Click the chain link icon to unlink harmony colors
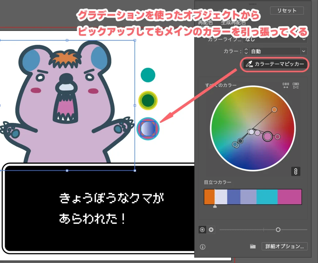Image resolution: width=318 pixels, height=263 pixels. [x=295, y=171]
